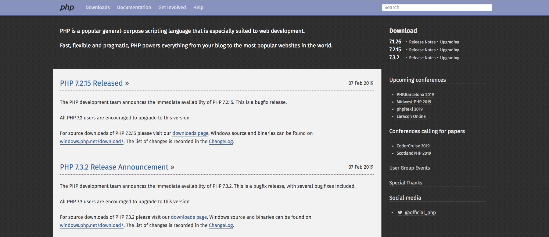Open the PHP 7.3.2 Release Announcement headline
549x237 pixels.
point(114,167)
